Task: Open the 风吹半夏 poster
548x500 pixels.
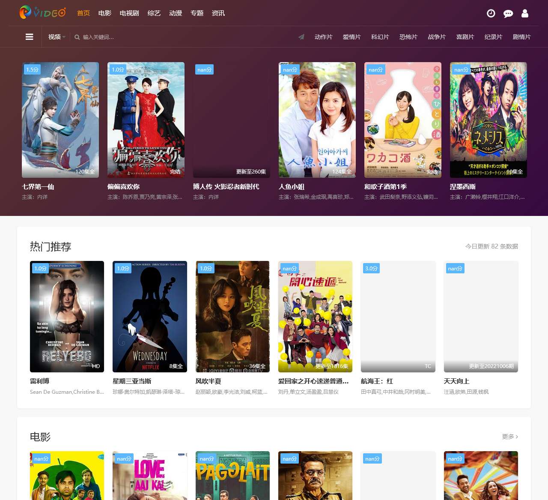Action: click(232, 317)
